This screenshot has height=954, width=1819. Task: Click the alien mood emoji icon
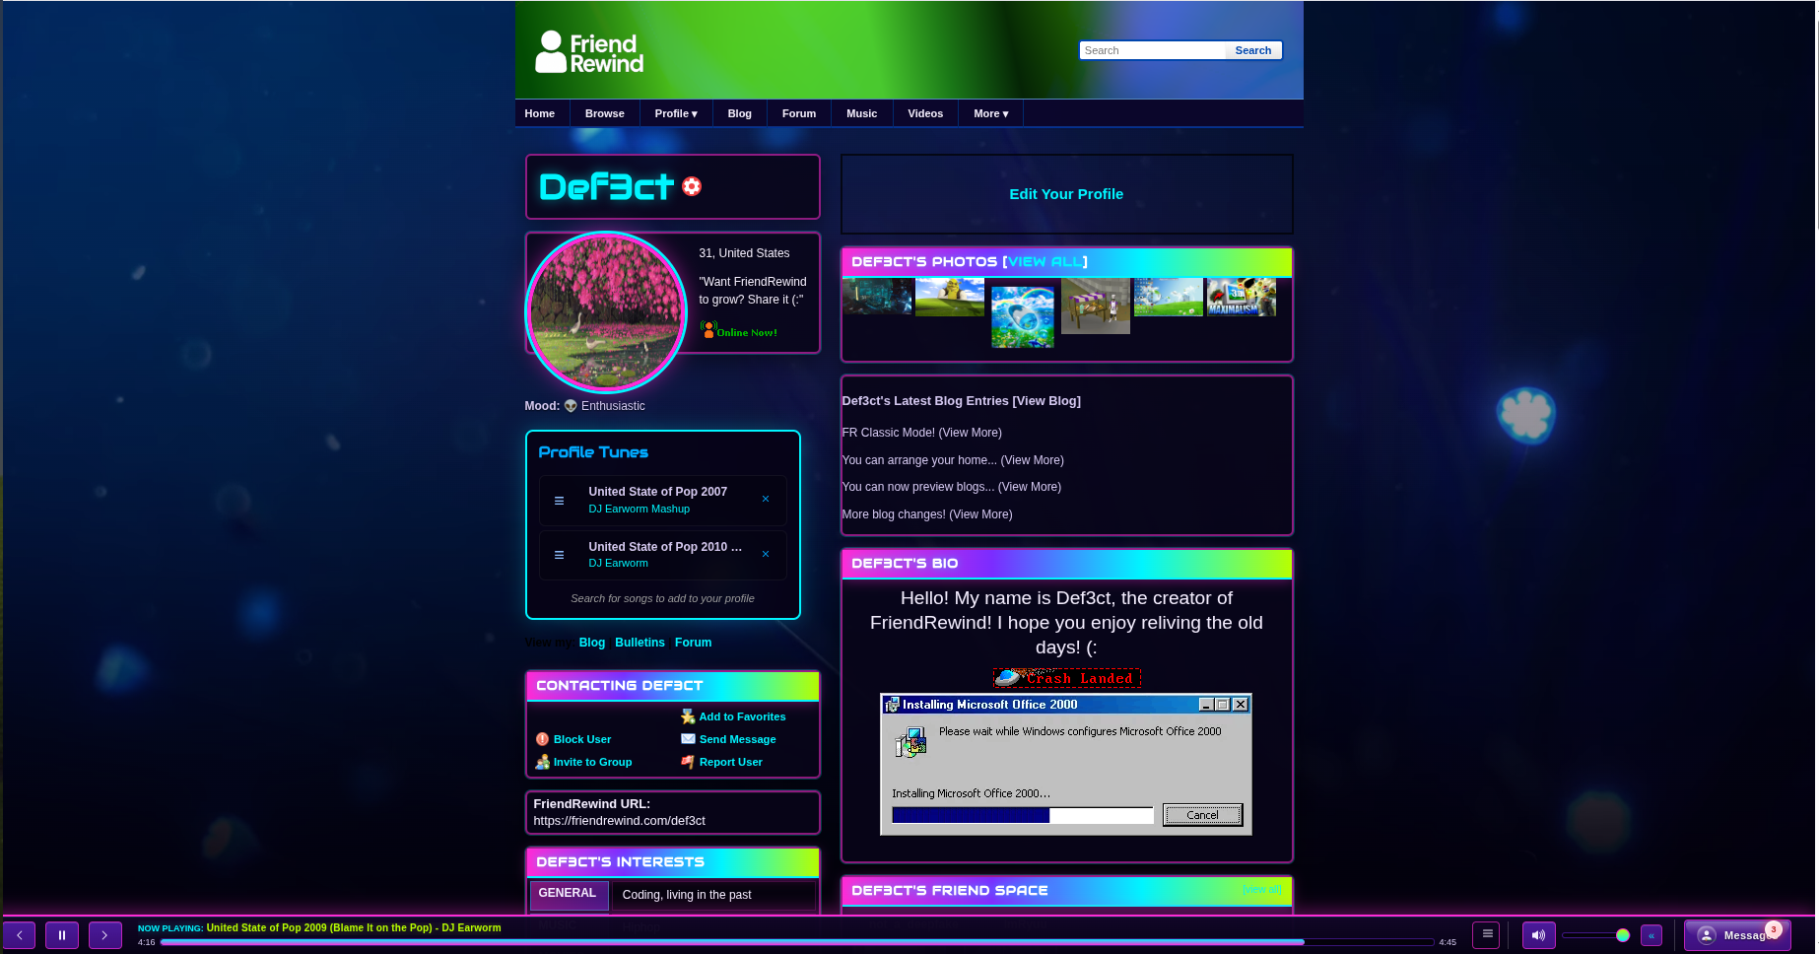[571, 406]
